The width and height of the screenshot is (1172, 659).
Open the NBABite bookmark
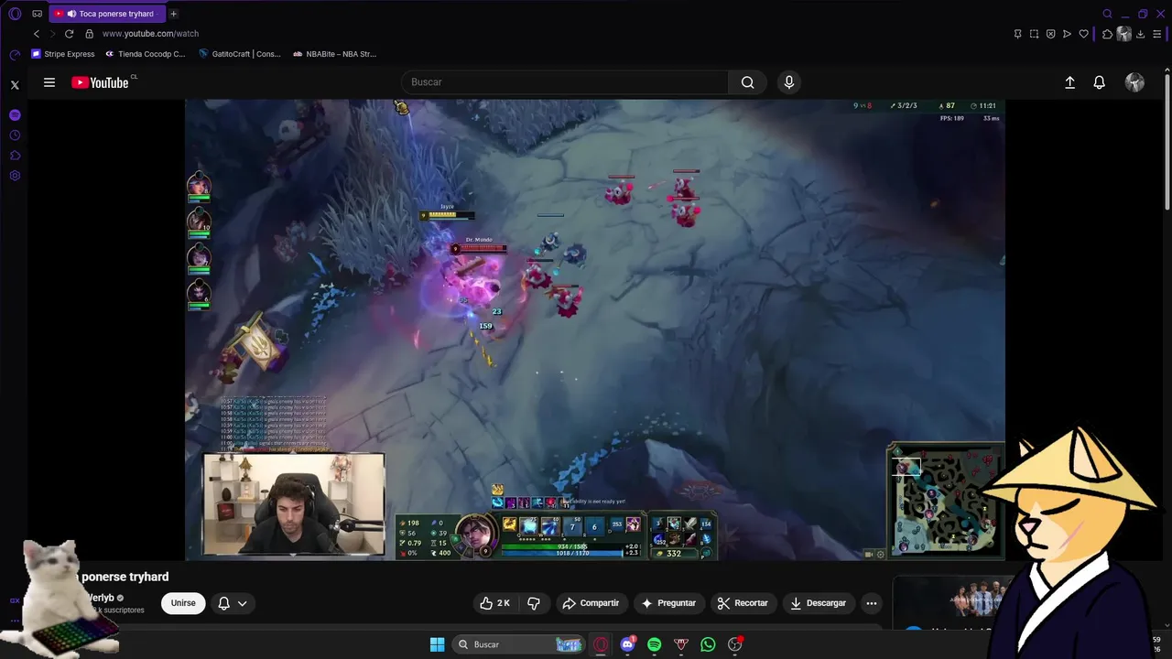click(335, 54)
